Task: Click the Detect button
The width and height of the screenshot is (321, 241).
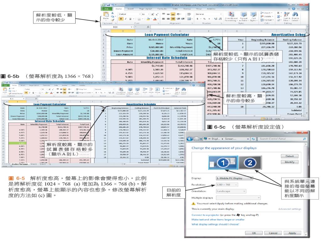Action: [x=289, y=156]
